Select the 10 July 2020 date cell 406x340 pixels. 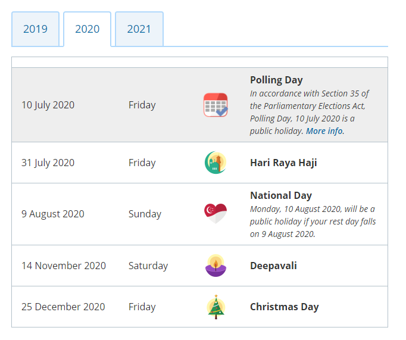[x=48, y=105]
